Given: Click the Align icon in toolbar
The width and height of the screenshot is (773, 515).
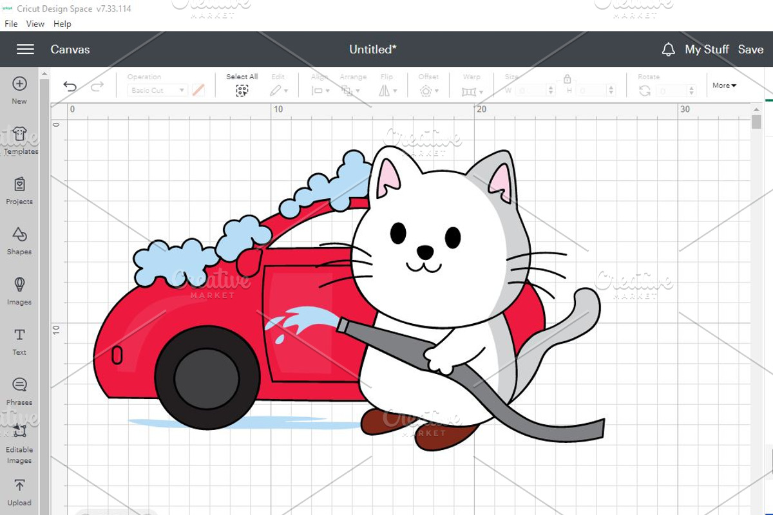Looking at the screenshot, I should (317, 91).
